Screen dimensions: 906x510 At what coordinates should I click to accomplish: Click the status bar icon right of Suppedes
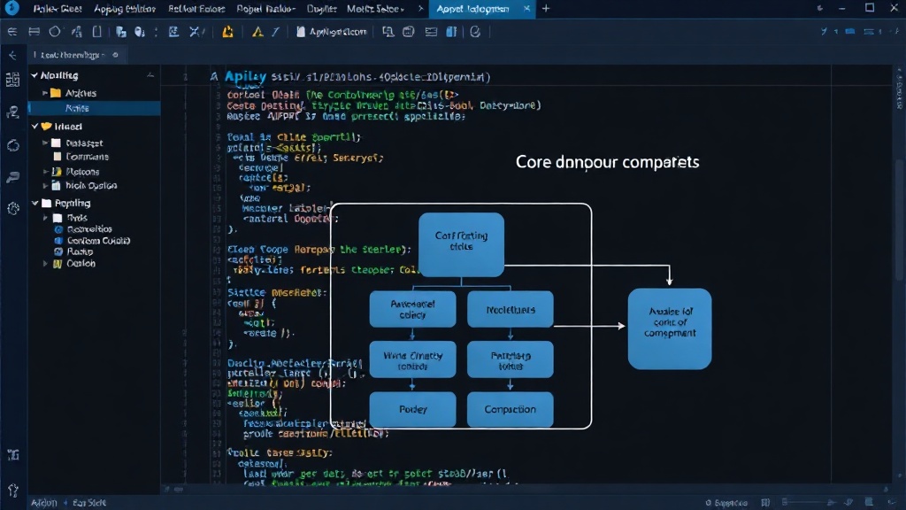(765, 503)
